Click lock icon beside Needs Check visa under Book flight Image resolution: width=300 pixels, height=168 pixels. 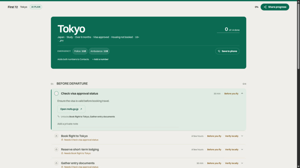pos(62,140)
